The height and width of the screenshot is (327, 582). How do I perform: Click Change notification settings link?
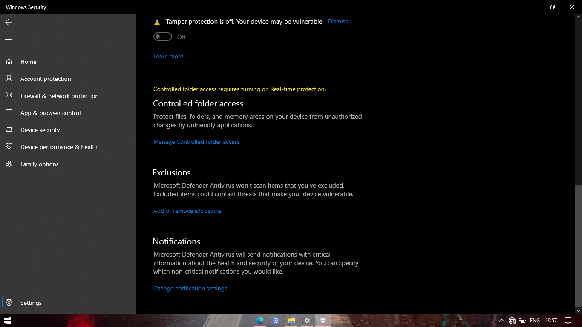(x=190, y=288)
